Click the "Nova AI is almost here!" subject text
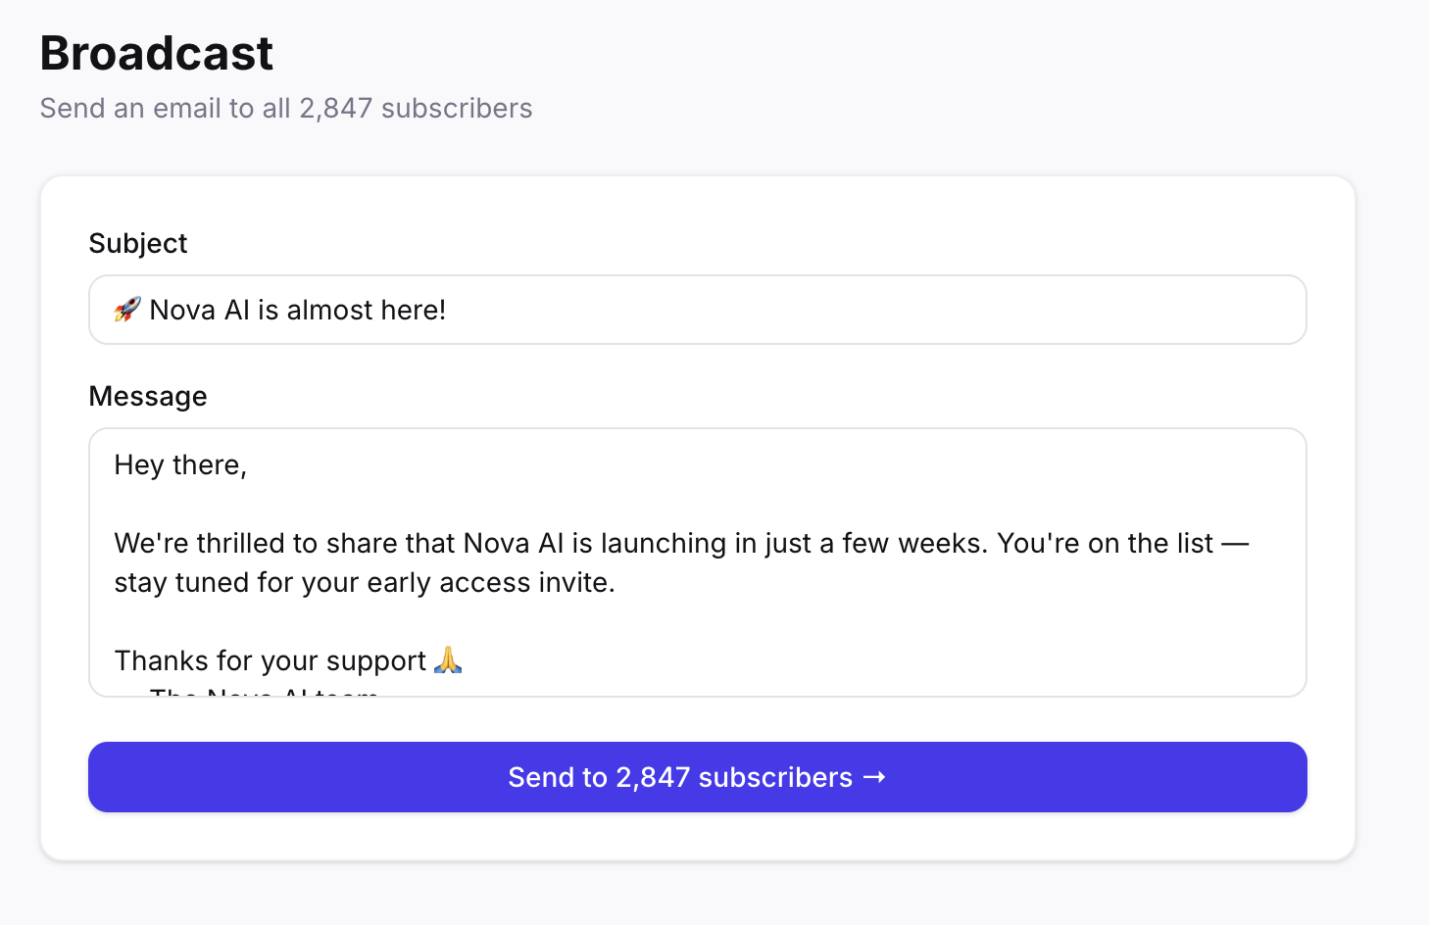This screenshot has width=1429, height=925. (298, 310)
